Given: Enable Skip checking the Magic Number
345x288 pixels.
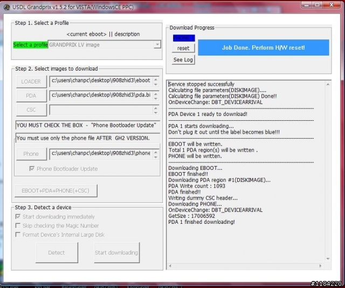Looking at the screenshot, I should 18,225.
